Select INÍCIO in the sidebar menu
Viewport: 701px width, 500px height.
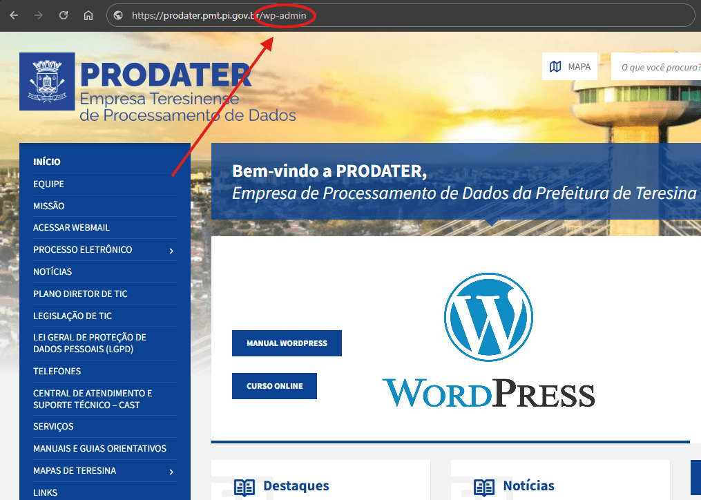click(46, 162)
